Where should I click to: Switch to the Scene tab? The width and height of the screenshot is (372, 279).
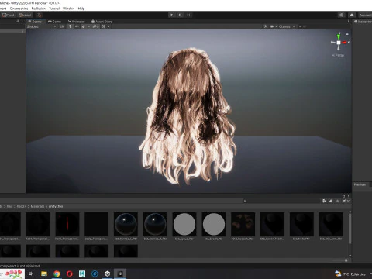(x=35, y=22)
